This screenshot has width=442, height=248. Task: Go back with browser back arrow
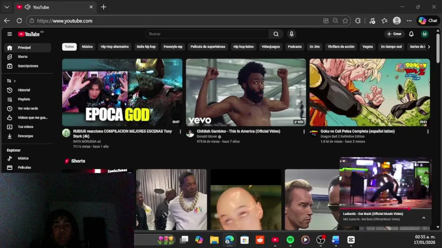pyautogui.click(x=7, y=21)
